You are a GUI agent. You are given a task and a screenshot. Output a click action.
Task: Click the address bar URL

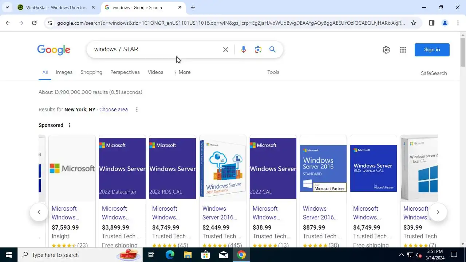click(x=231, y=23)
